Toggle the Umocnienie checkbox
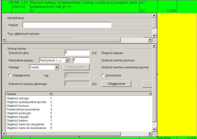Viewport: 197px width, 139px height. click(x=103, y=76)
